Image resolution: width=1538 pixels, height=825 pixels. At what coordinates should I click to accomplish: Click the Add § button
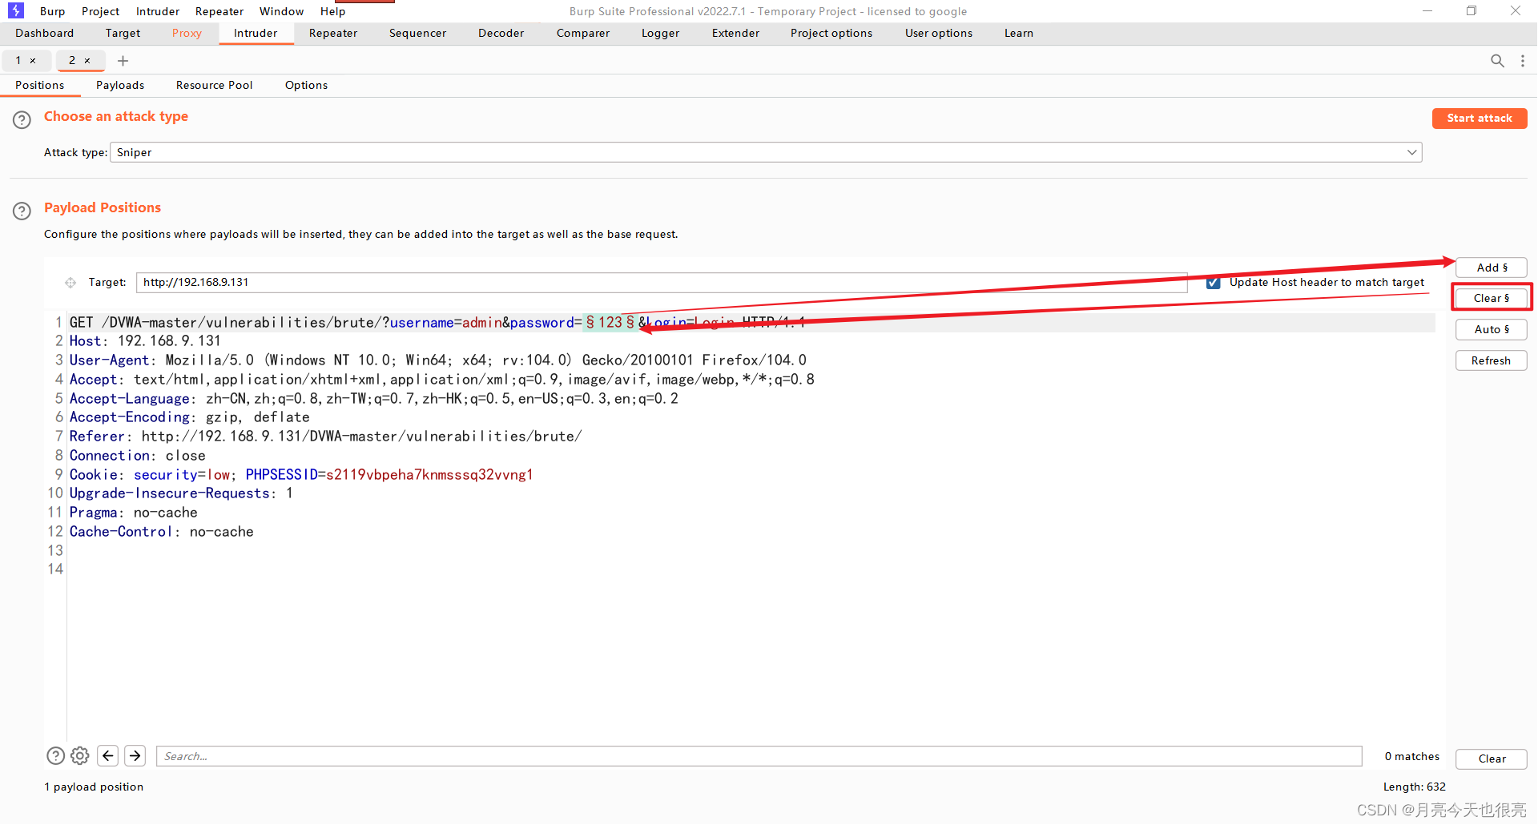tap(1492, 268)
